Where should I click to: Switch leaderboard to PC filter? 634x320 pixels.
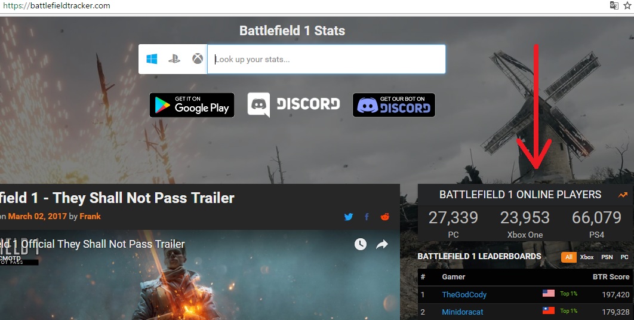pyautogui.click(x=624, y=257)
